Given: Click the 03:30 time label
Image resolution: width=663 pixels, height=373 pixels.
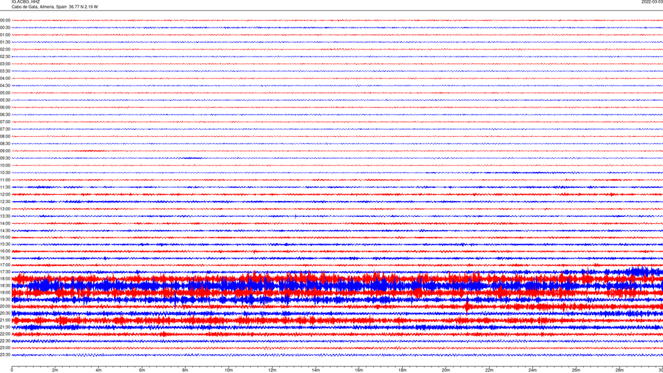Looking at the screenshot, I should 5,71.
